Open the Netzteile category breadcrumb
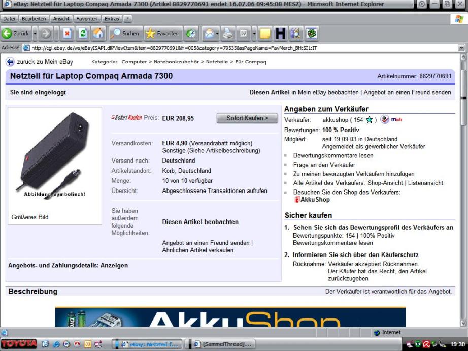Viewport: 468px width, 351px height. [x=217, y=62]
